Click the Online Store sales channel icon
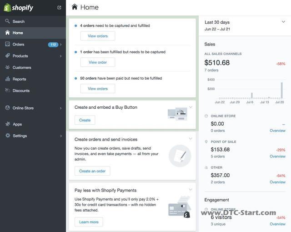Image resolution: width=291 pixels, height=232 pixels. click(206, 116)
